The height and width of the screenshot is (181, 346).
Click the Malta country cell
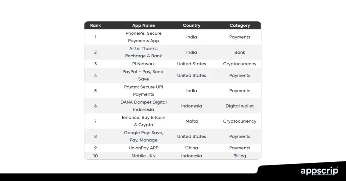pos(192,121)
